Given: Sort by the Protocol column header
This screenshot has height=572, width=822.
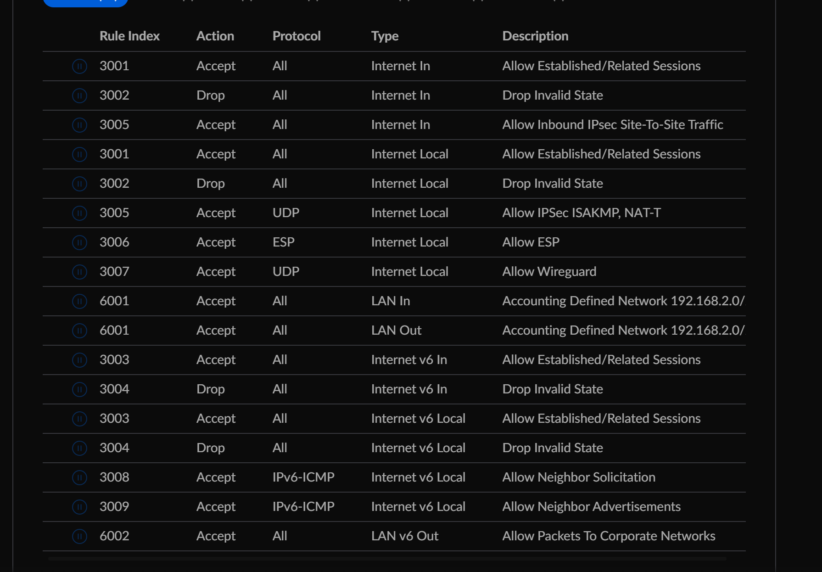Looking at the screenshot, I should pos(296,36).
